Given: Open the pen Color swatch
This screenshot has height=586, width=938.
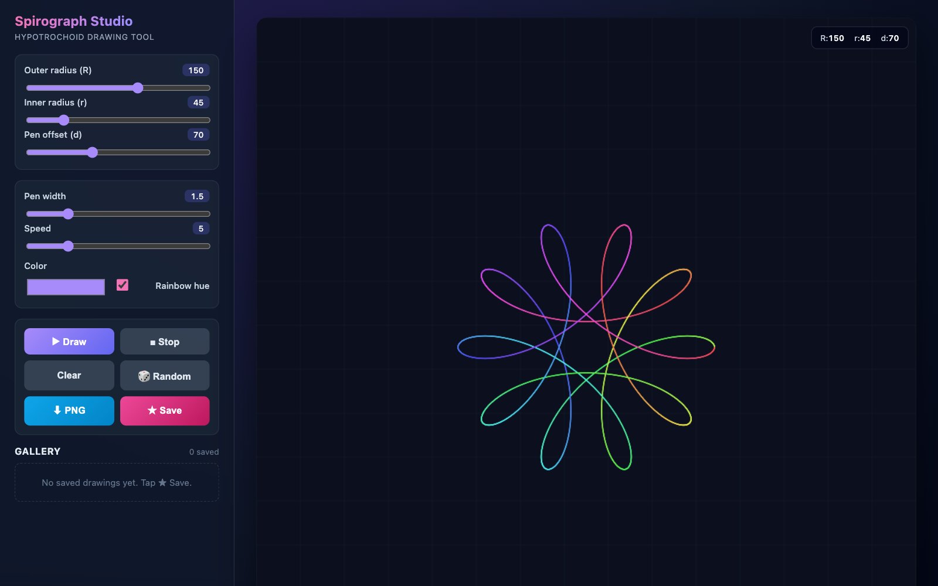Looking at the screenshot, I should click(x=66, y=287).
